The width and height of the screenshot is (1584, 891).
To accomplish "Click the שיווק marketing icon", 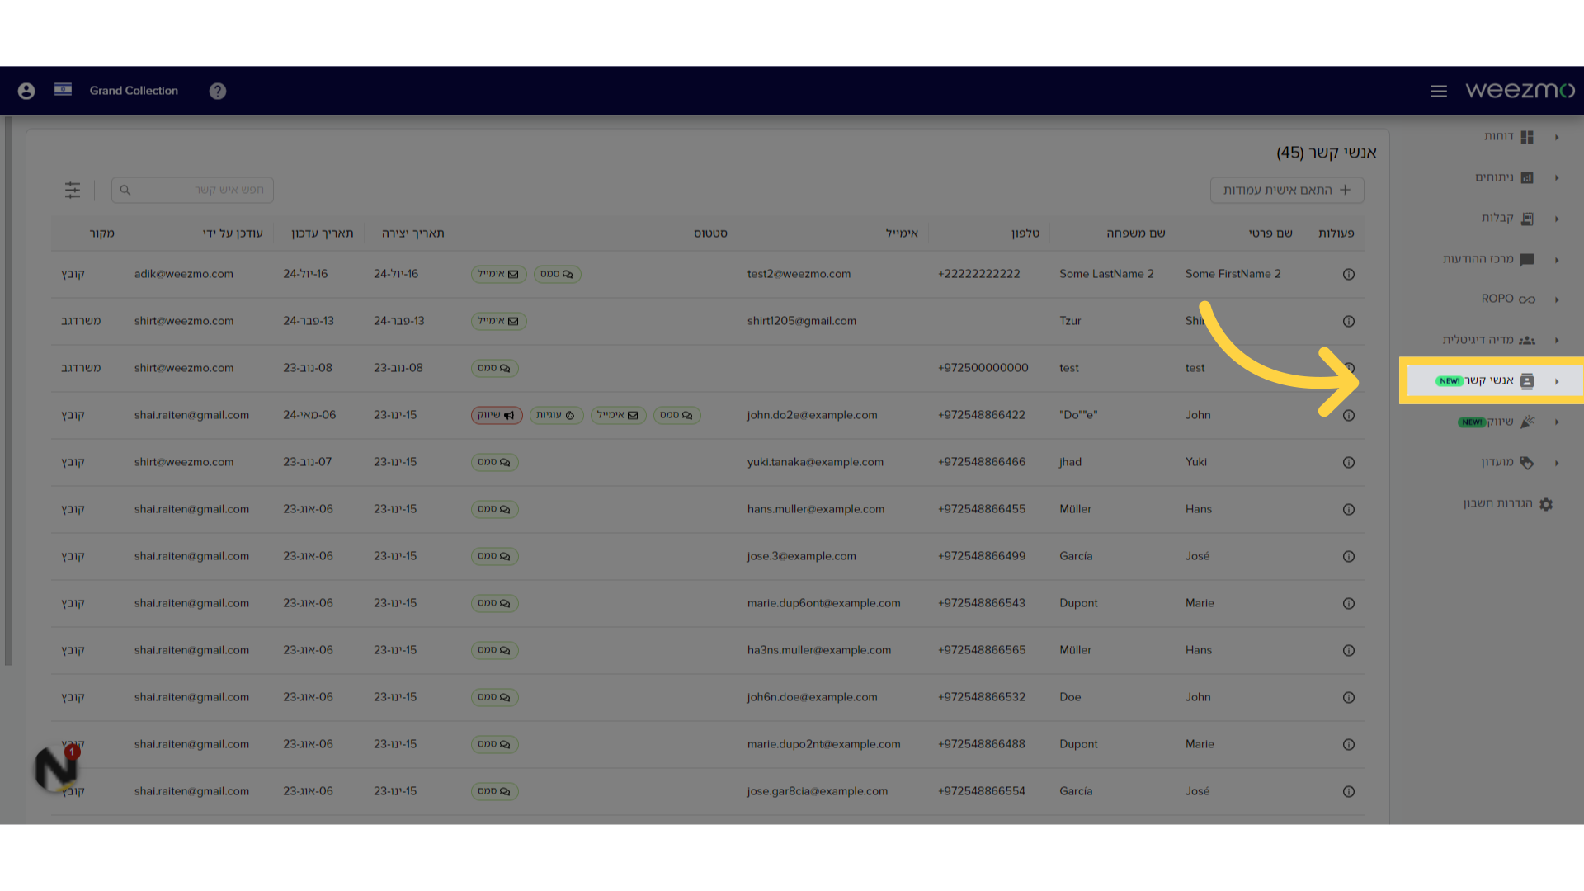I will [1527, 422].
